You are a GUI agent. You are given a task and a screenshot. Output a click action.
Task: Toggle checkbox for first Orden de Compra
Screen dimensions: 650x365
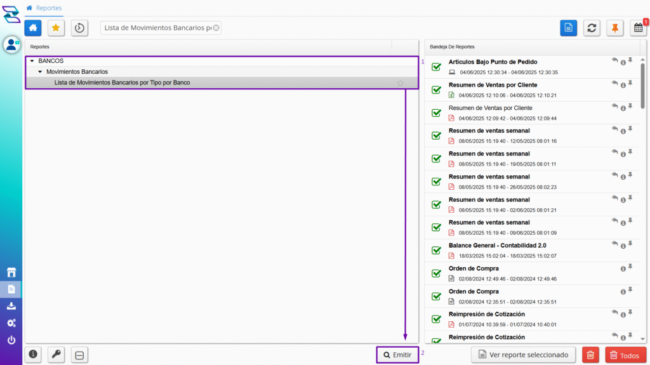click(436, 273)
